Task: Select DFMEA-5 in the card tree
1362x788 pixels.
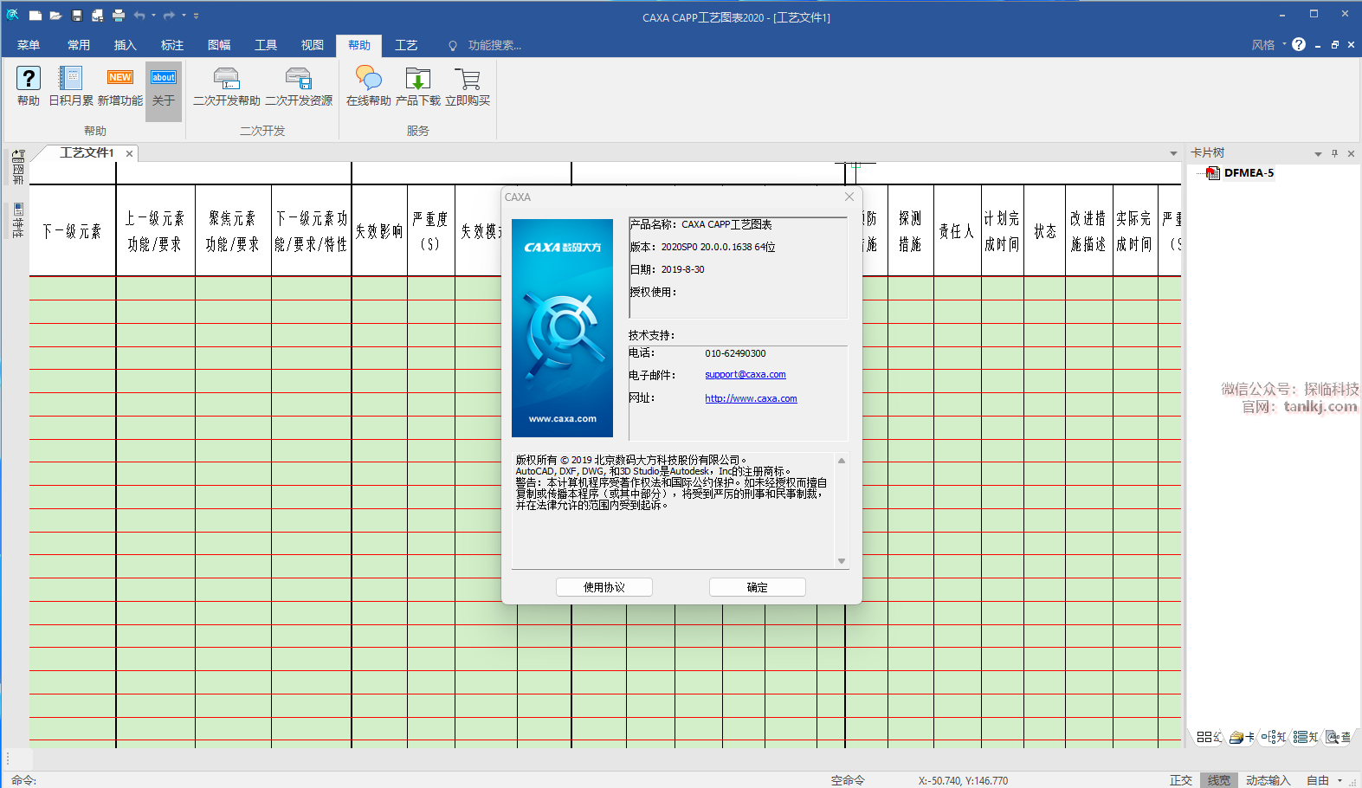Action: pos(1248,173)
